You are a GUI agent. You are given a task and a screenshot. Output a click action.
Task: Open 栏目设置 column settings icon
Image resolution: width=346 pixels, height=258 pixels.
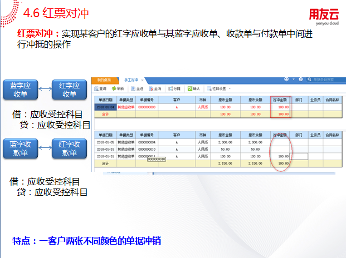[x=209, y=89]
